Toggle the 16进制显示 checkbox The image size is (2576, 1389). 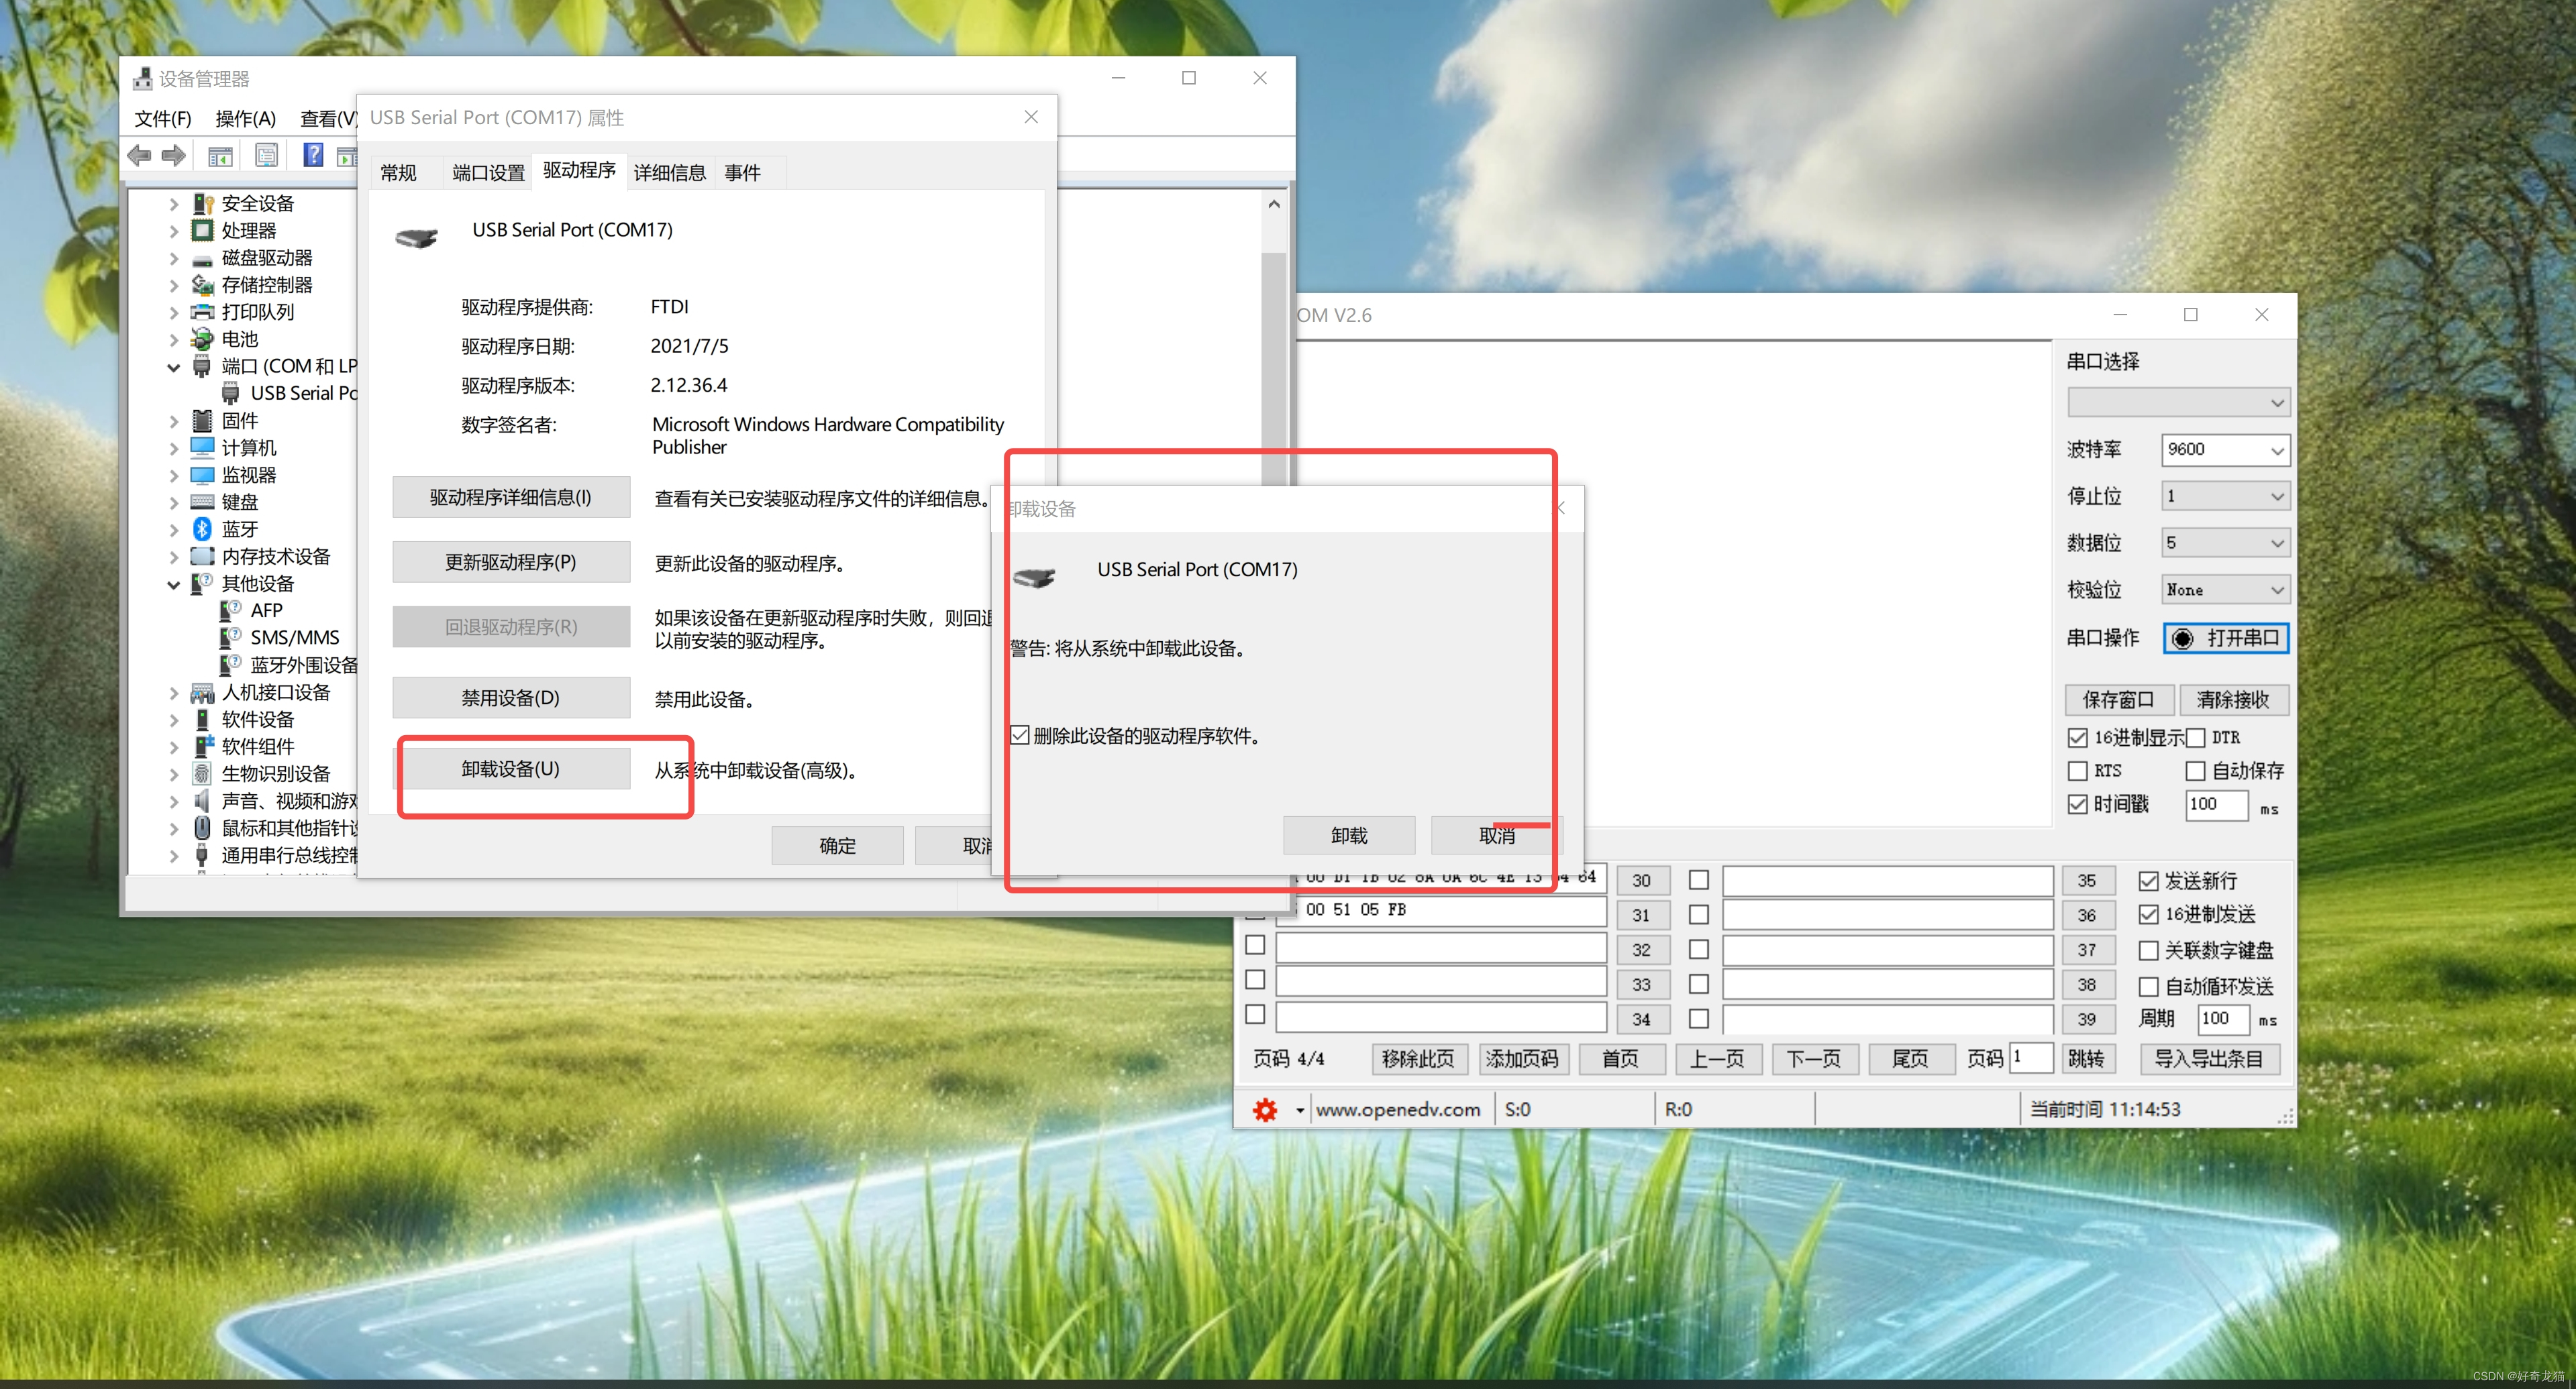click(2078, 738)
